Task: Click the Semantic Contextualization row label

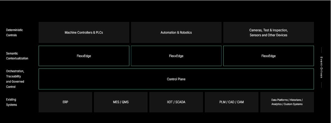Action: [x=17, y=56]
